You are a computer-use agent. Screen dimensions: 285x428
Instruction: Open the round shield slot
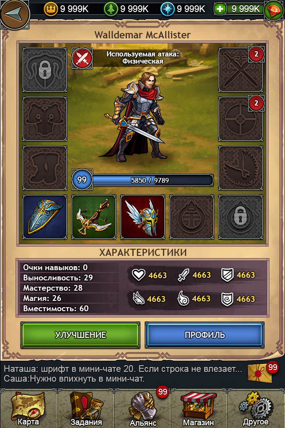[x=240, y=119]
